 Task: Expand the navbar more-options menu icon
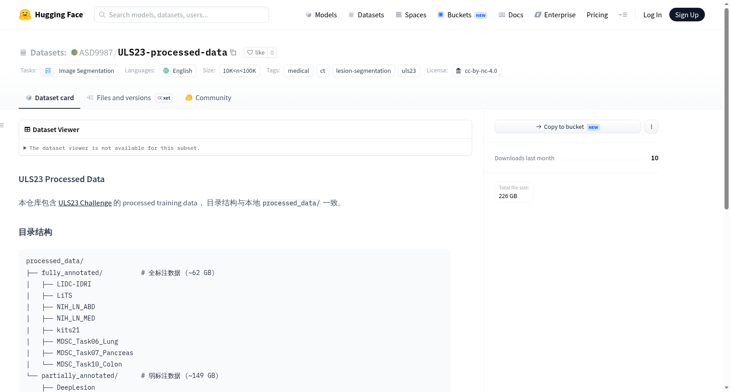coord(623,15)
